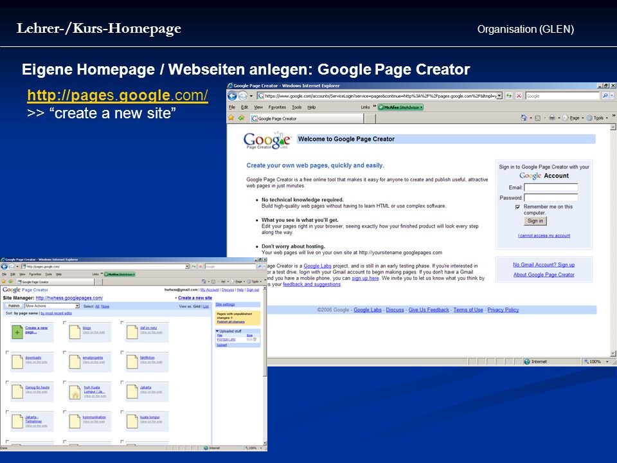Select the Google Page Creator tab in large window

point(306,118)
